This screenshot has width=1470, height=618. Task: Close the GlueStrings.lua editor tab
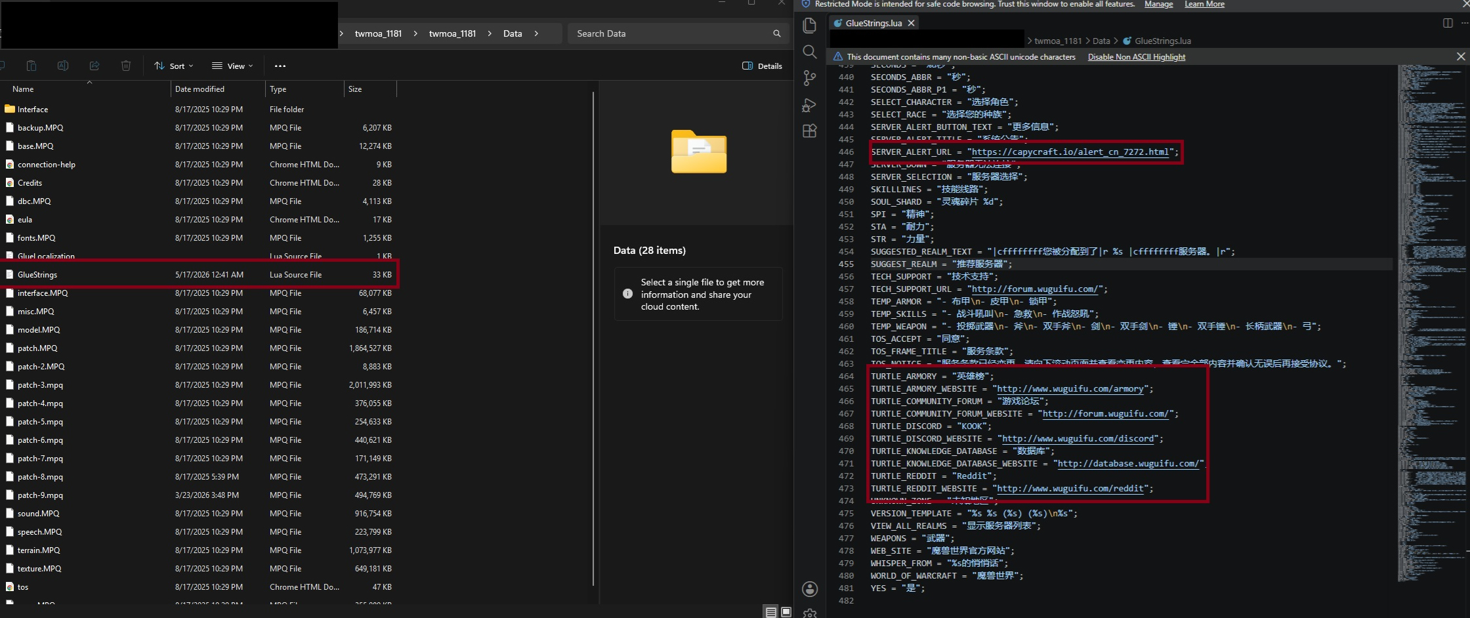pyautogui.click(x=911, y=23)
